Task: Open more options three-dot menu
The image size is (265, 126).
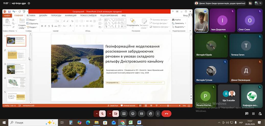Action: pyautogui.click(x=158, y=114)
